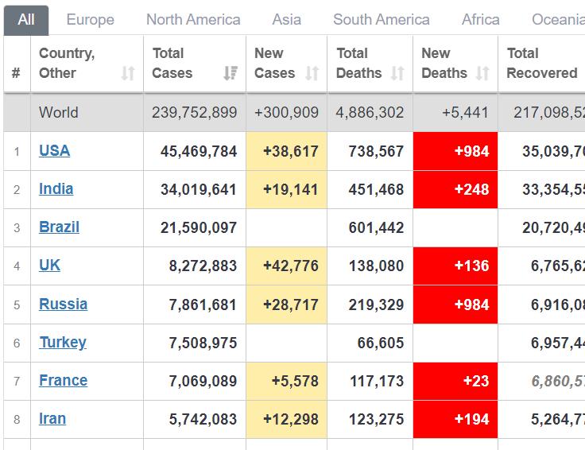This screenshot has height=450, width=585.
Task: Click the UK country link
Action: (49, 265)
